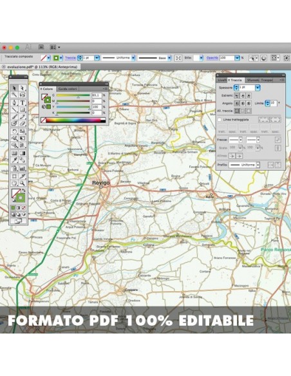This screenshot has height=376, width=291.
Task: Switch to the Guida colori tab
Action: coord(68,89)
